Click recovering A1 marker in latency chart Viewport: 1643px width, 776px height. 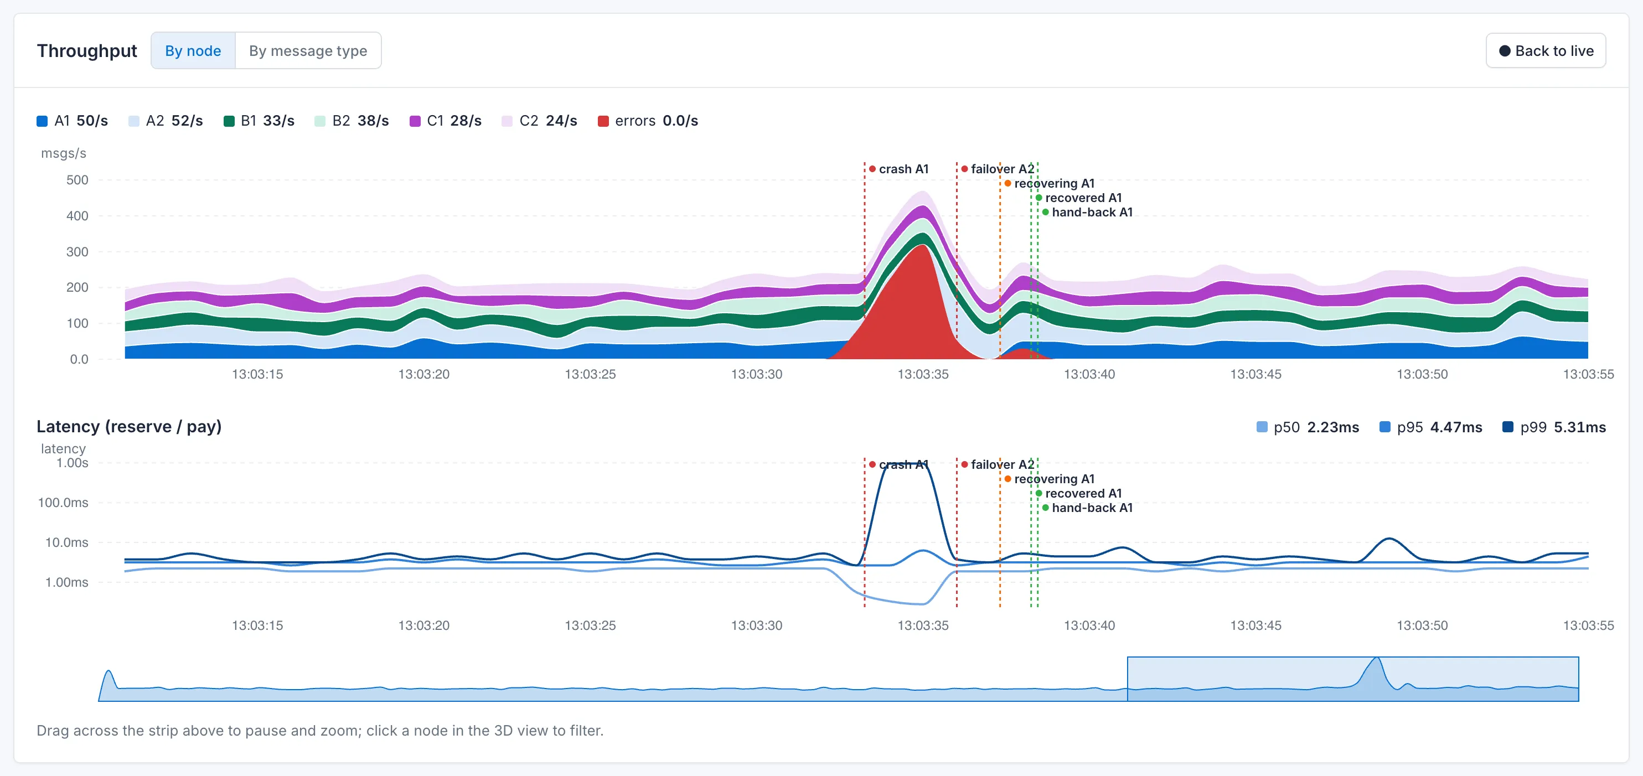coord(1049,479)
